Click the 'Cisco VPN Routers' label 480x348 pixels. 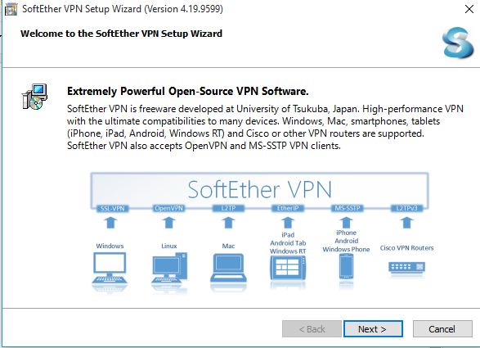click(x=406, y=248)
